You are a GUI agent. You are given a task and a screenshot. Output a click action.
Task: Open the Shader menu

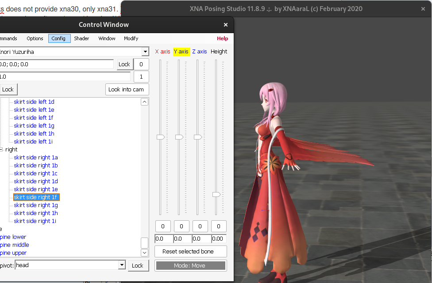(81, 38)
